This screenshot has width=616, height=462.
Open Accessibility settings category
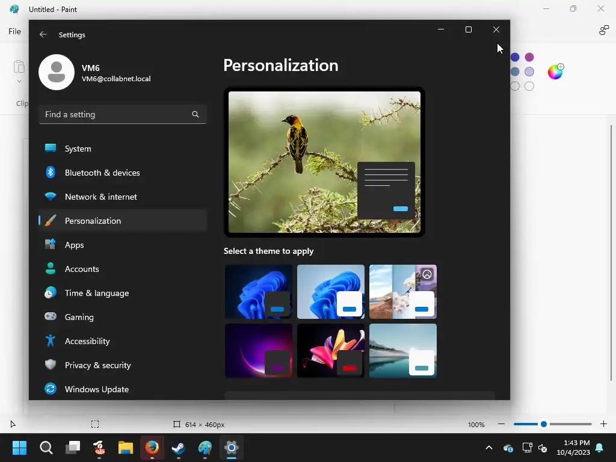(123, 341)
